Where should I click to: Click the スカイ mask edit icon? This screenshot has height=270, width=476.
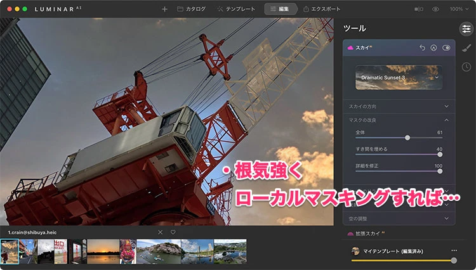434,48
